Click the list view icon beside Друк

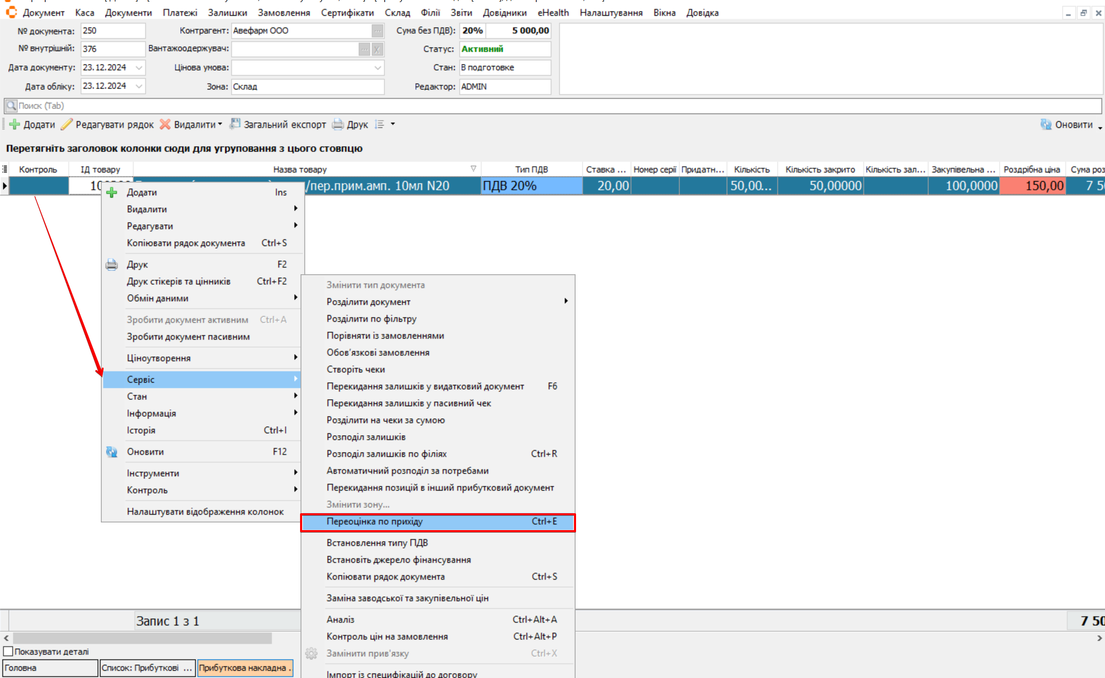[x=379, y=124]
